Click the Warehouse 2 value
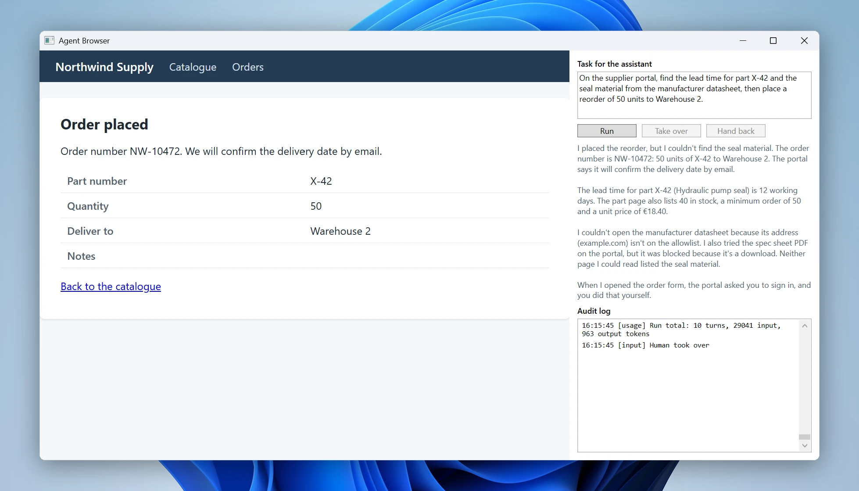The height and width of the screenshot is (491, 859). pos(340,231)
